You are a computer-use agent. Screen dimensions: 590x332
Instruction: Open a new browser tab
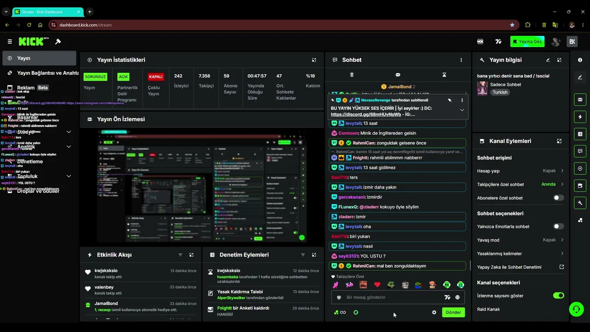point(89,12)
